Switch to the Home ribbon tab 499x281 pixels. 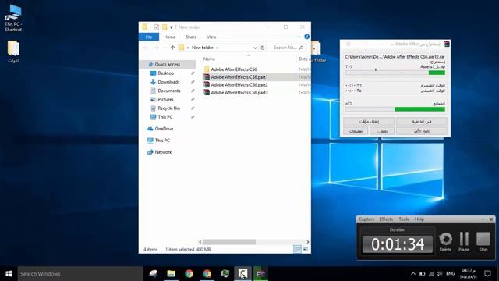(169, 37)
